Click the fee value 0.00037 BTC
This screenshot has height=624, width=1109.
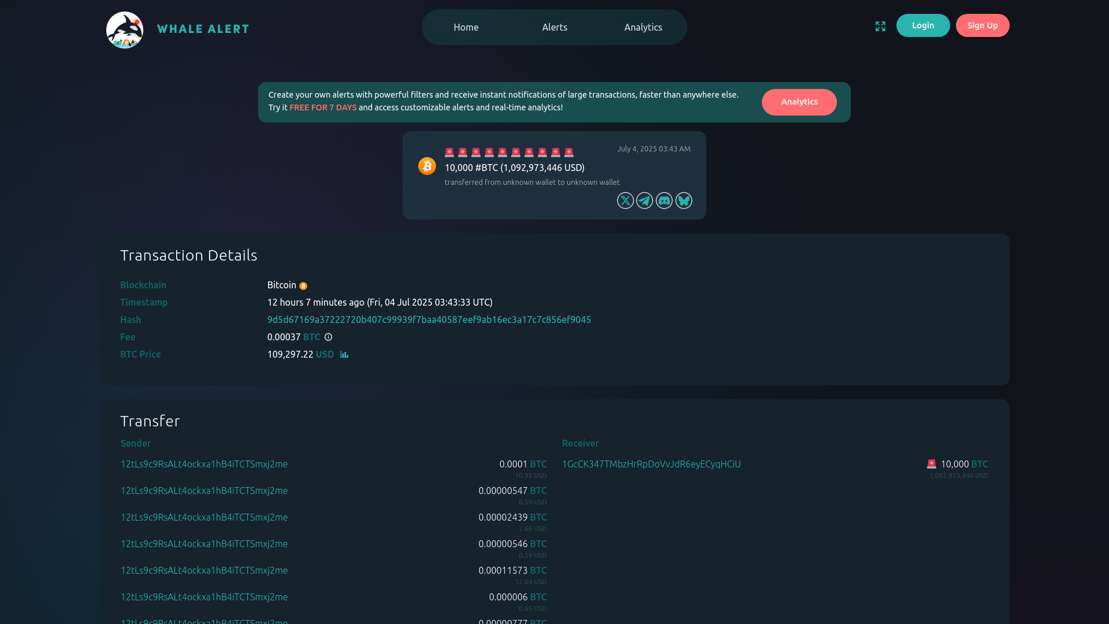(293, 337)
